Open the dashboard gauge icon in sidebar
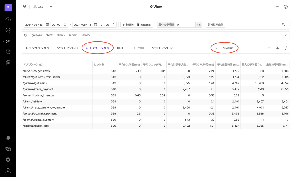The height and width of the screenshot is (177, 295). point(8,20)
